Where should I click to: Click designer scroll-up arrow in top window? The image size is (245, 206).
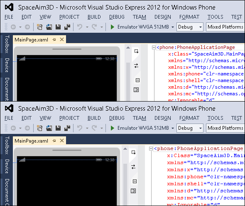click(128, 48)
